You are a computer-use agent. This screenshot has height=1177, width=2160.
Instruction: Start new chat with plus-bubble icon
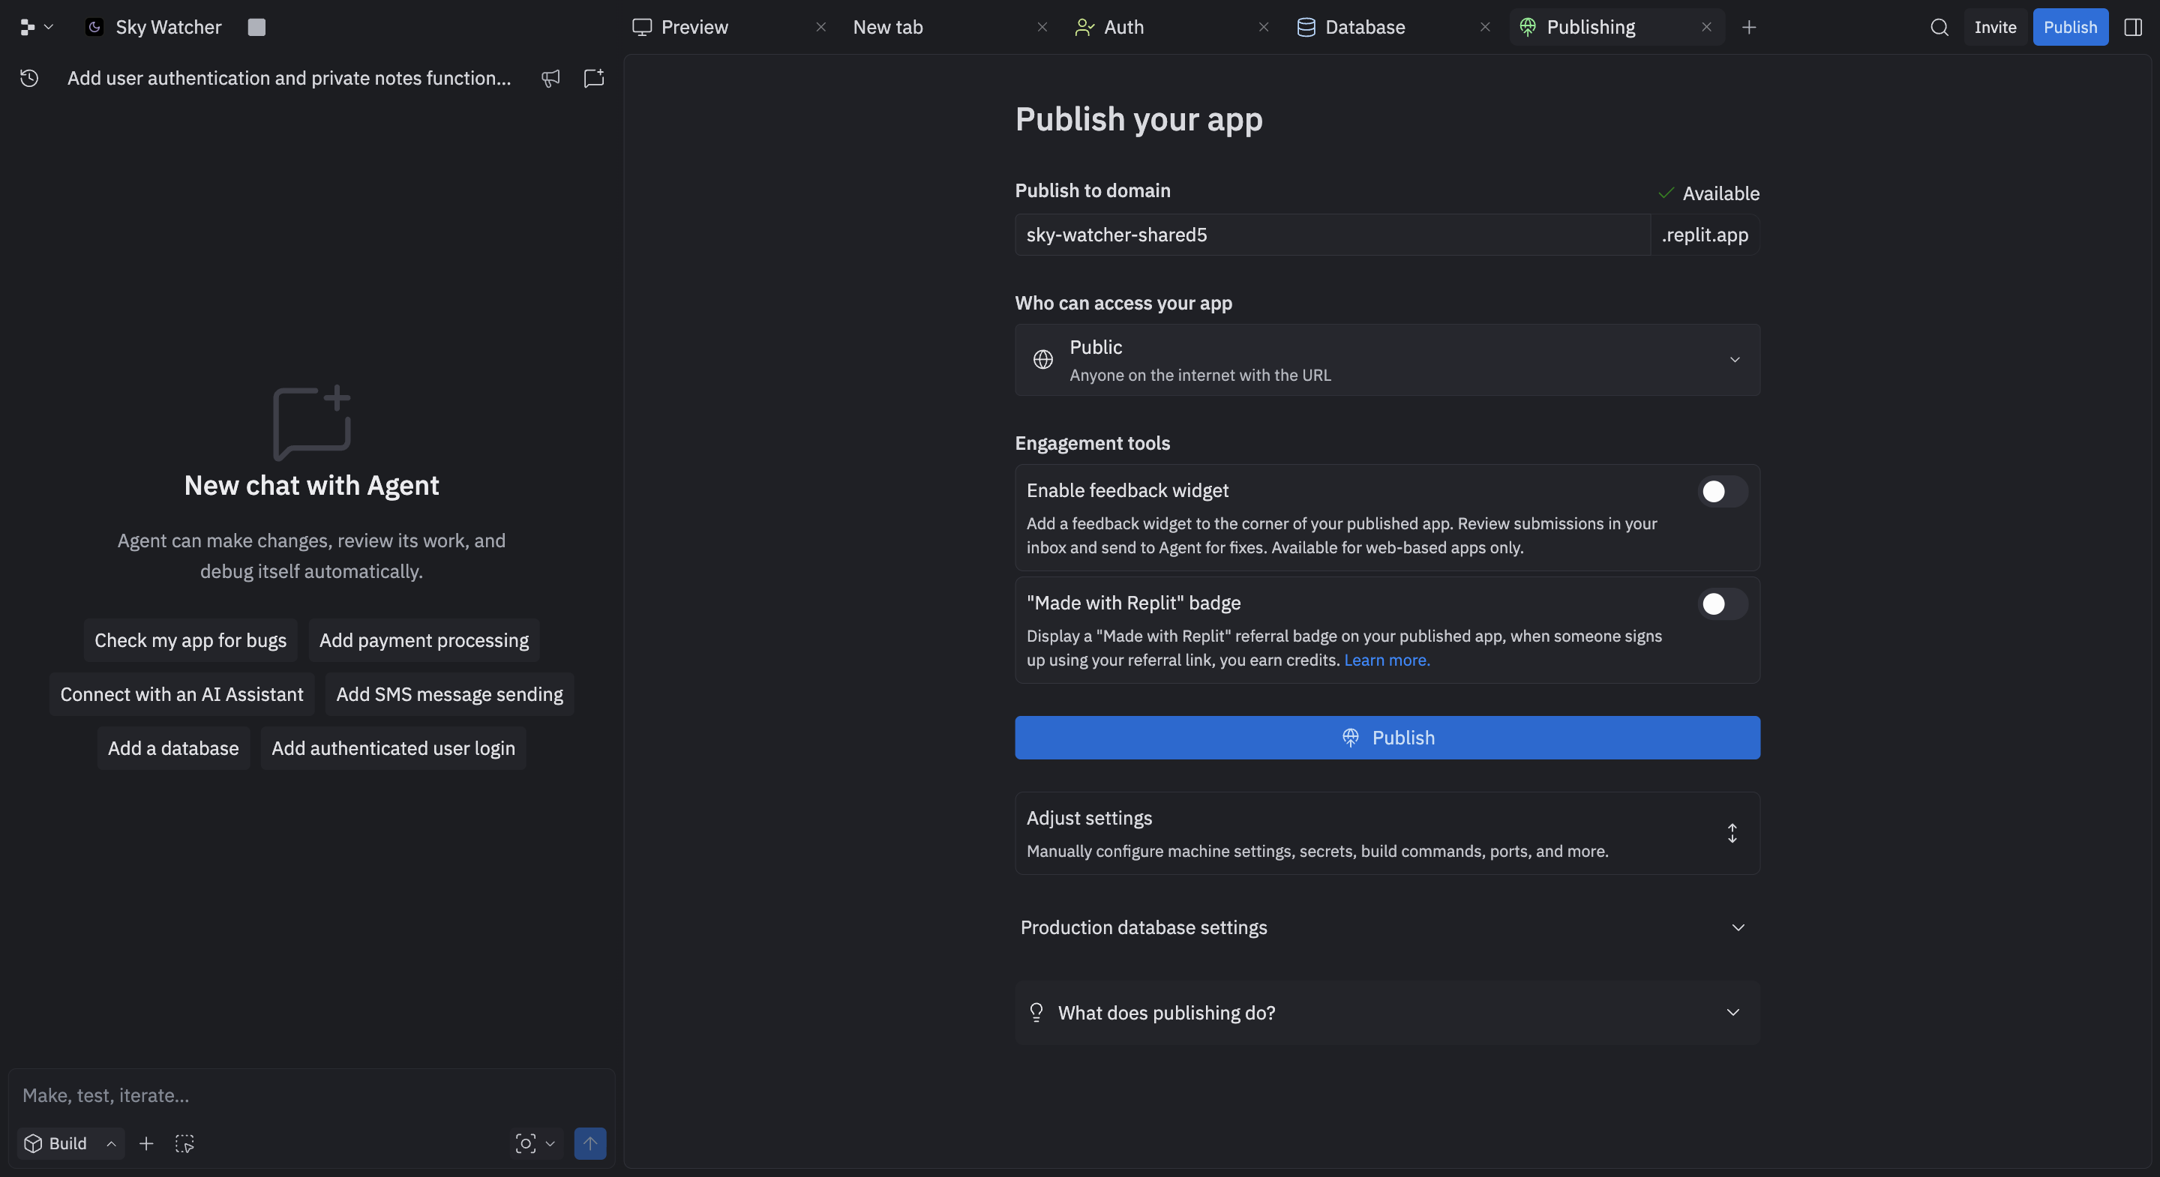594,78
